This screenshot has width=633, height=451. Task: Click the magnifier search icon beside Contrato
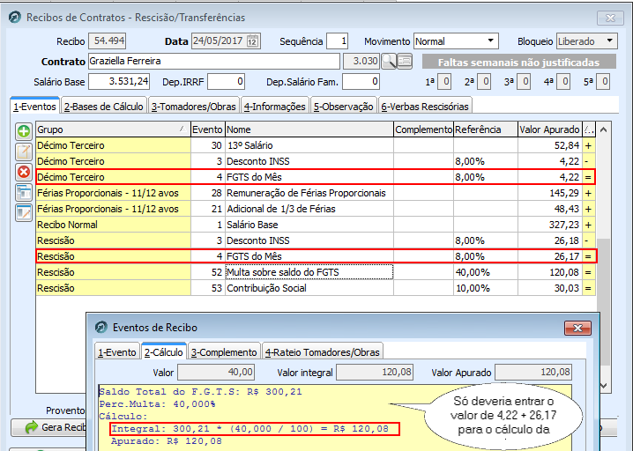click(x=389, y=62)
